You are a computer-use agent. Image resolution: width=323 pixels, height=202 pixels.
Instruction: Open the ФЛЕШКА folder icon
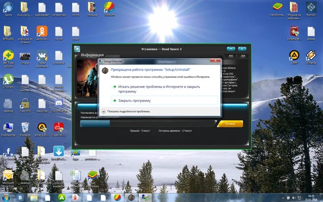tap(8, 33)
